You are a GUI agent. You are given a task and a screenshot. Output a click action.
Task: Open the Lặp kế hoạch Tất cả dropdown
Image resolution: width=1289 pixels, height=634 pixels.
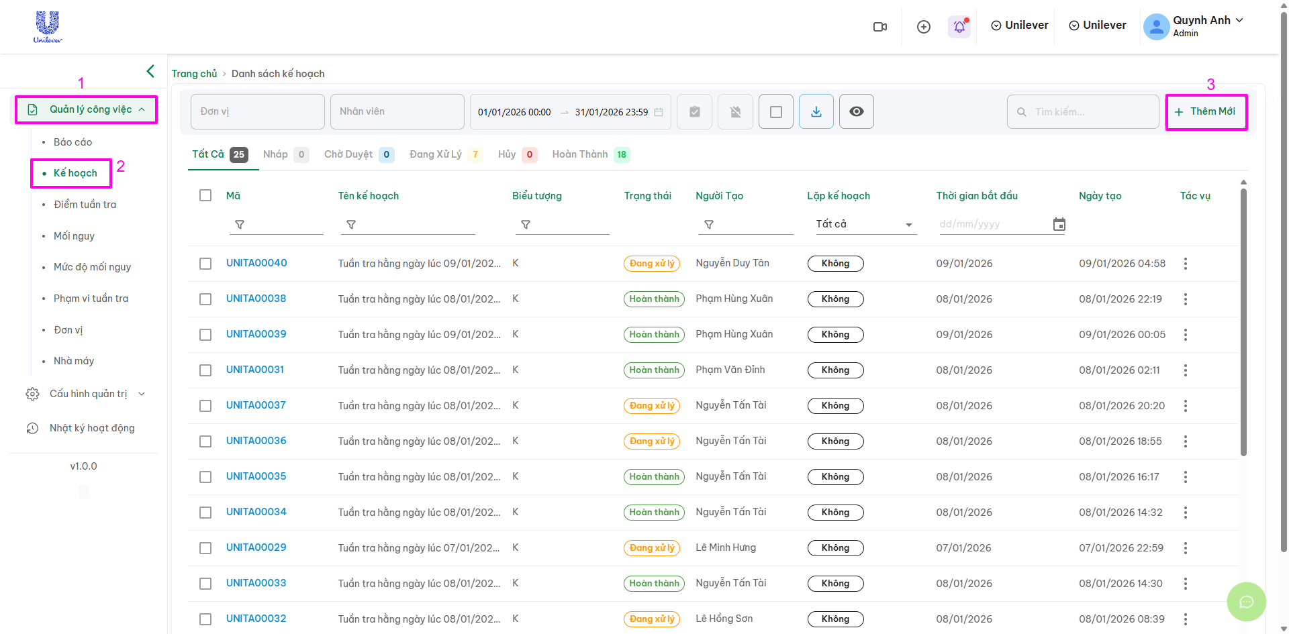point(863,225)
